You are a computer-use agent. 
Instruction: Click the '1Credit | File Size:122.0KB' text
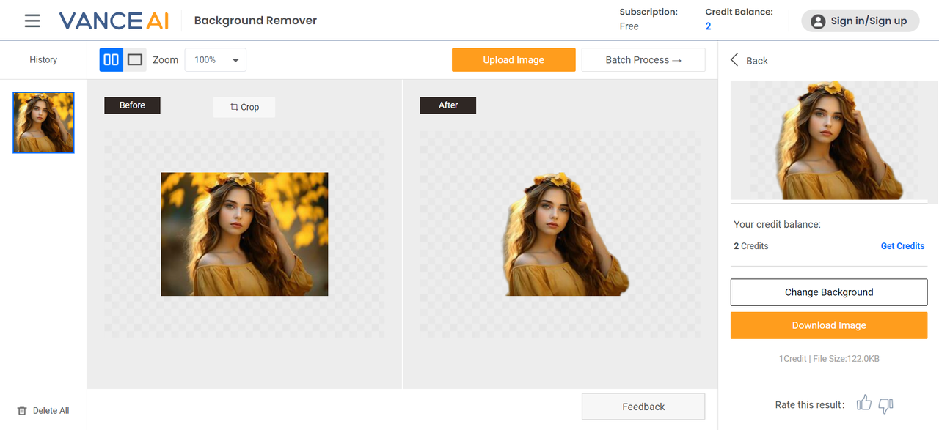coord(829,359)
